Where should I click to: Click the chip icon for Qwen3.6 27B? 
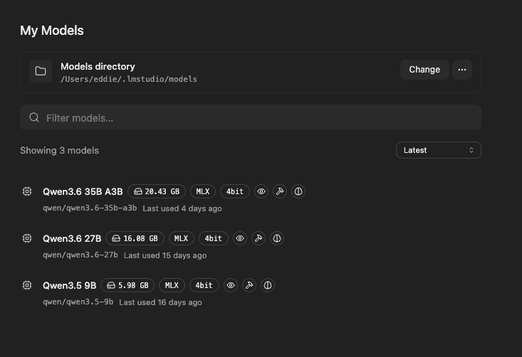pos(27,238)
